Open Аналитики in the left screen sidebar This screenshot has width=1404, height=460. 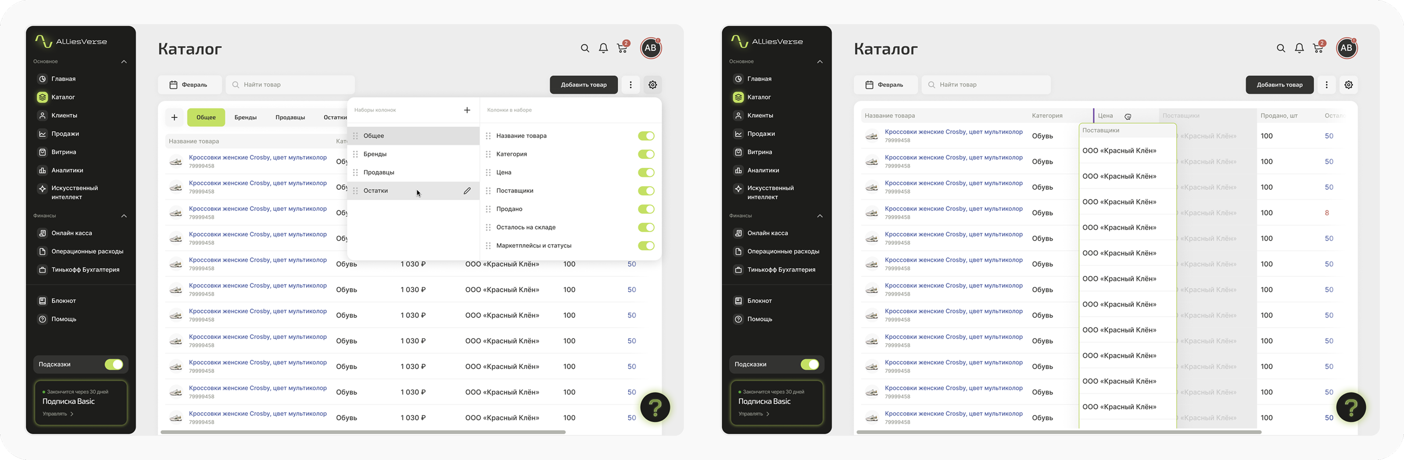coord(61,170)
